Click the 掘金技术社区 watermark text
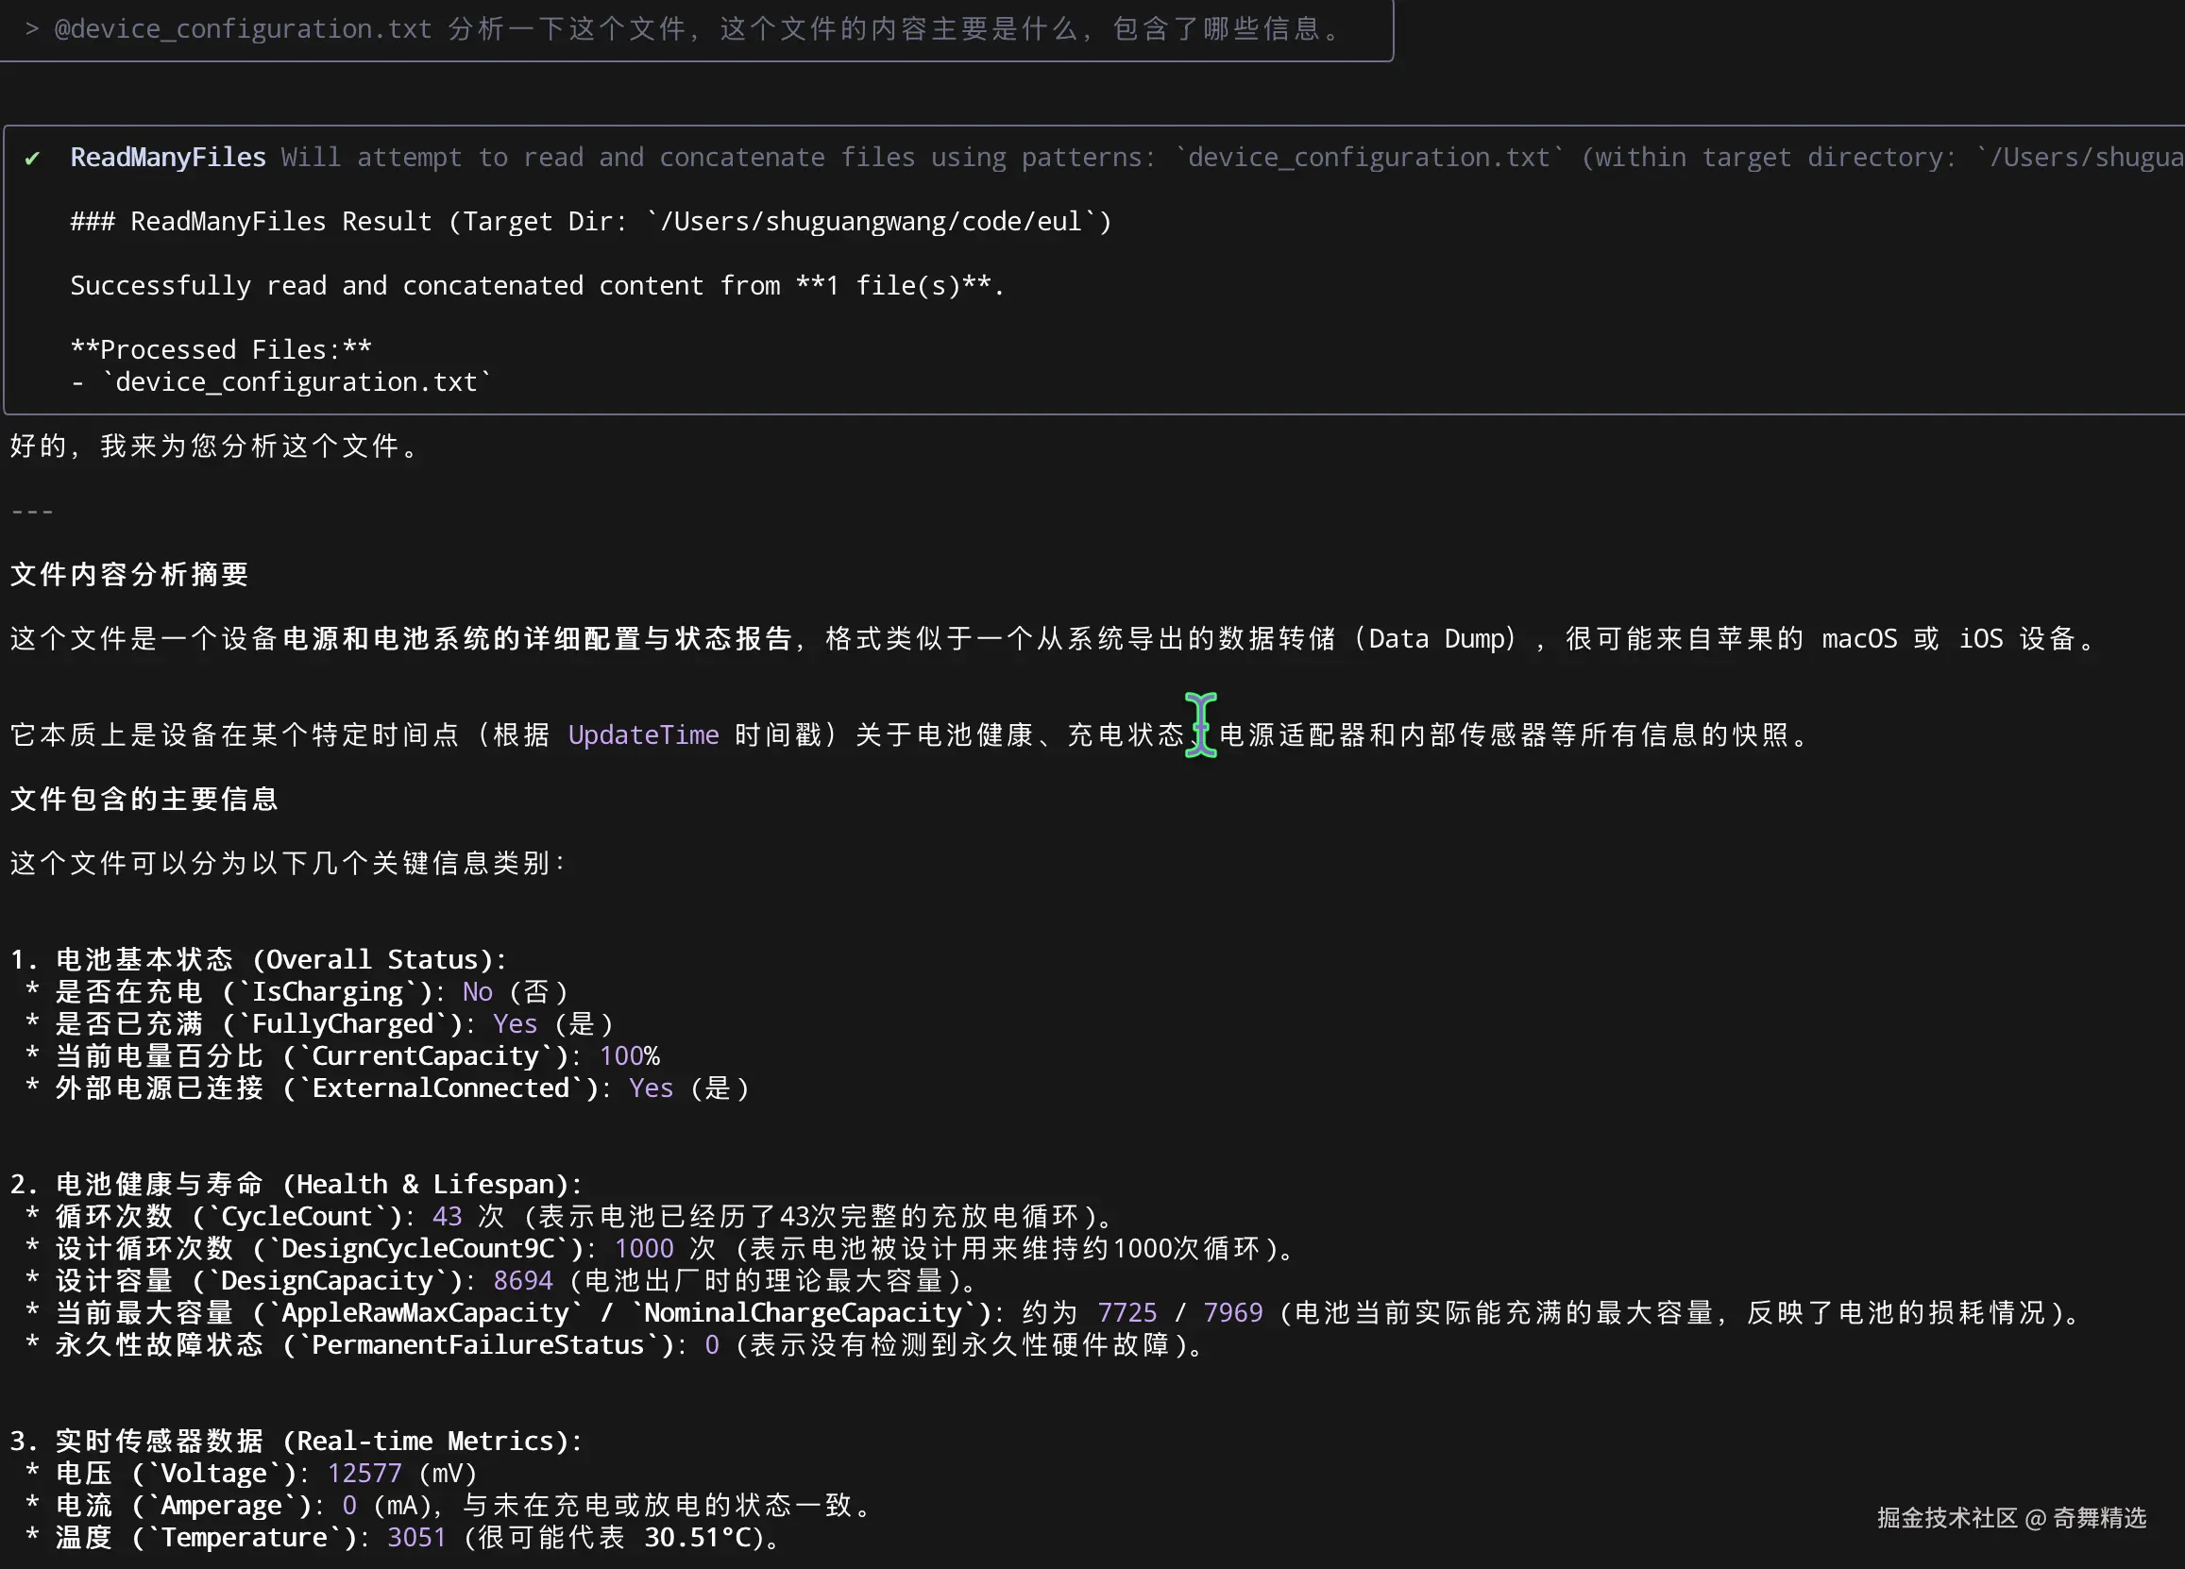The image size is (2185, 1569). pos(1946,1519)
